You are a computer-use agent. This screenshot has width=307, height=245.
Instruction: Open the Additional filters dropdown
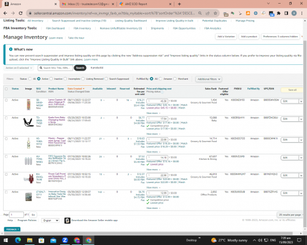(x=209, y=79)
